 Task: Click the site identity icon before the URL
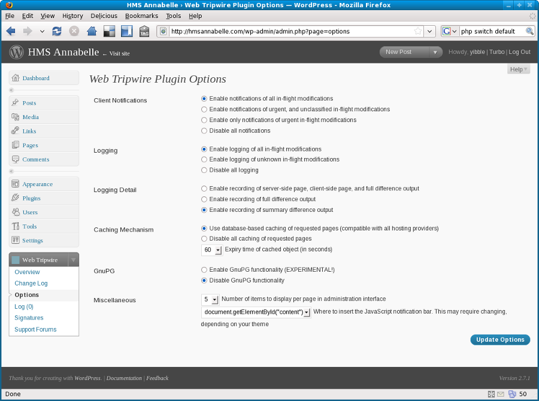click(163, 31)
